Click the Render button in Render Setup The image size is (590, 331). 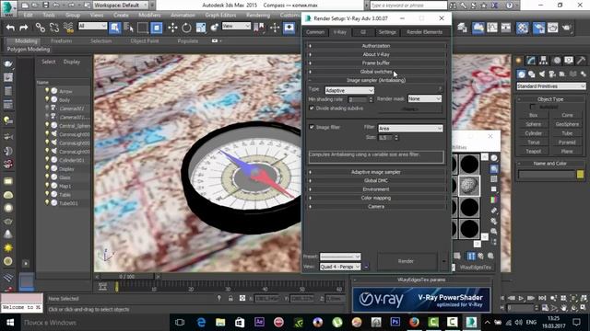pos(406,261)
